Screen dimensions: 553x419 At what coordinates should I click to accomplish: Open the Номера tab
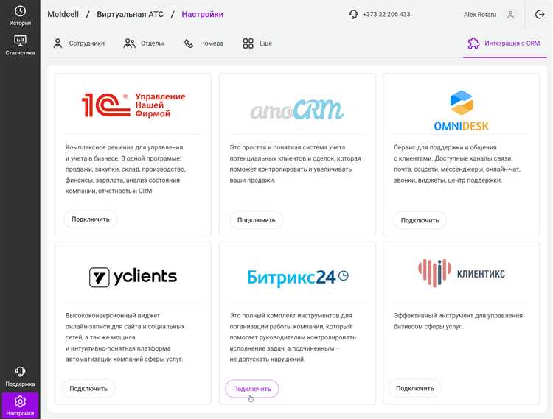tap(204, 43)
